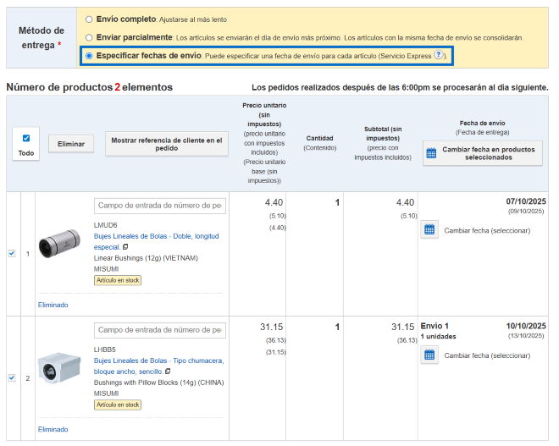Click the calendar icon for the LHBB5 item
Screen dimensions: 559x446
click(429, 355)
